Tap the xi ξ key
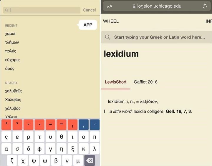The height and width of the screenshot is (166, 212). (73, 149)
